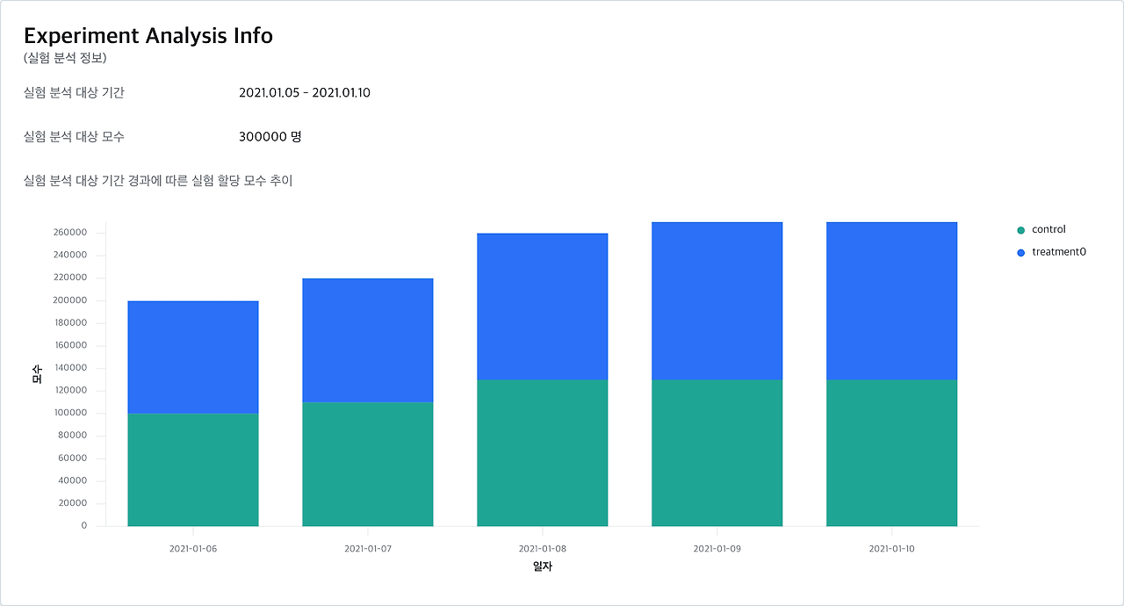Toggle the treatment0 series legend label
The height and width of the screenshot is (606, 1124).
click(1059, 252)
